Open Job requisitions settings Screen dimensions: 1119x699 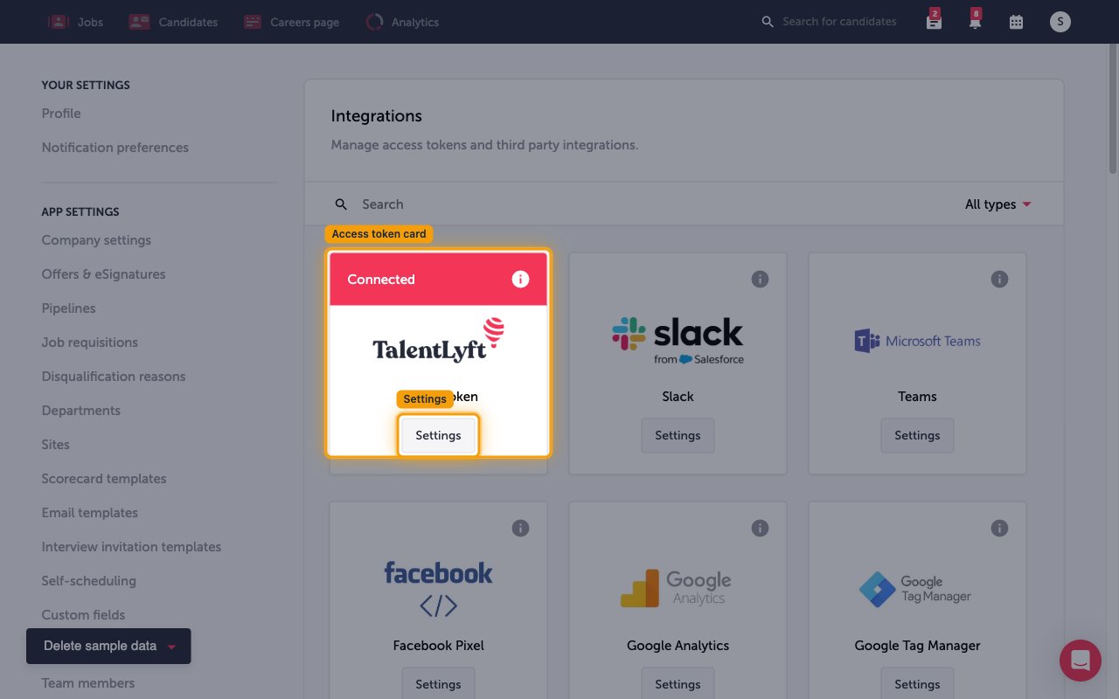pos(90,343)
